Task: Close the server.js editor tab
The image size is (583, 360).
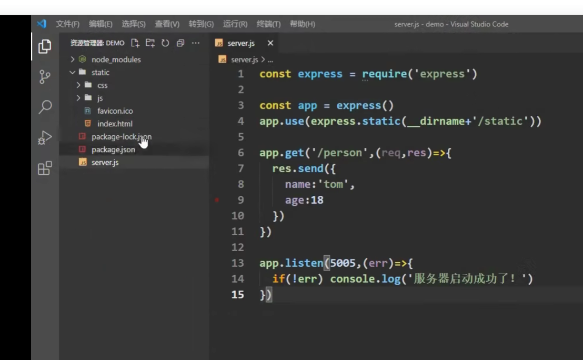Action: click(x=270, y=43)
